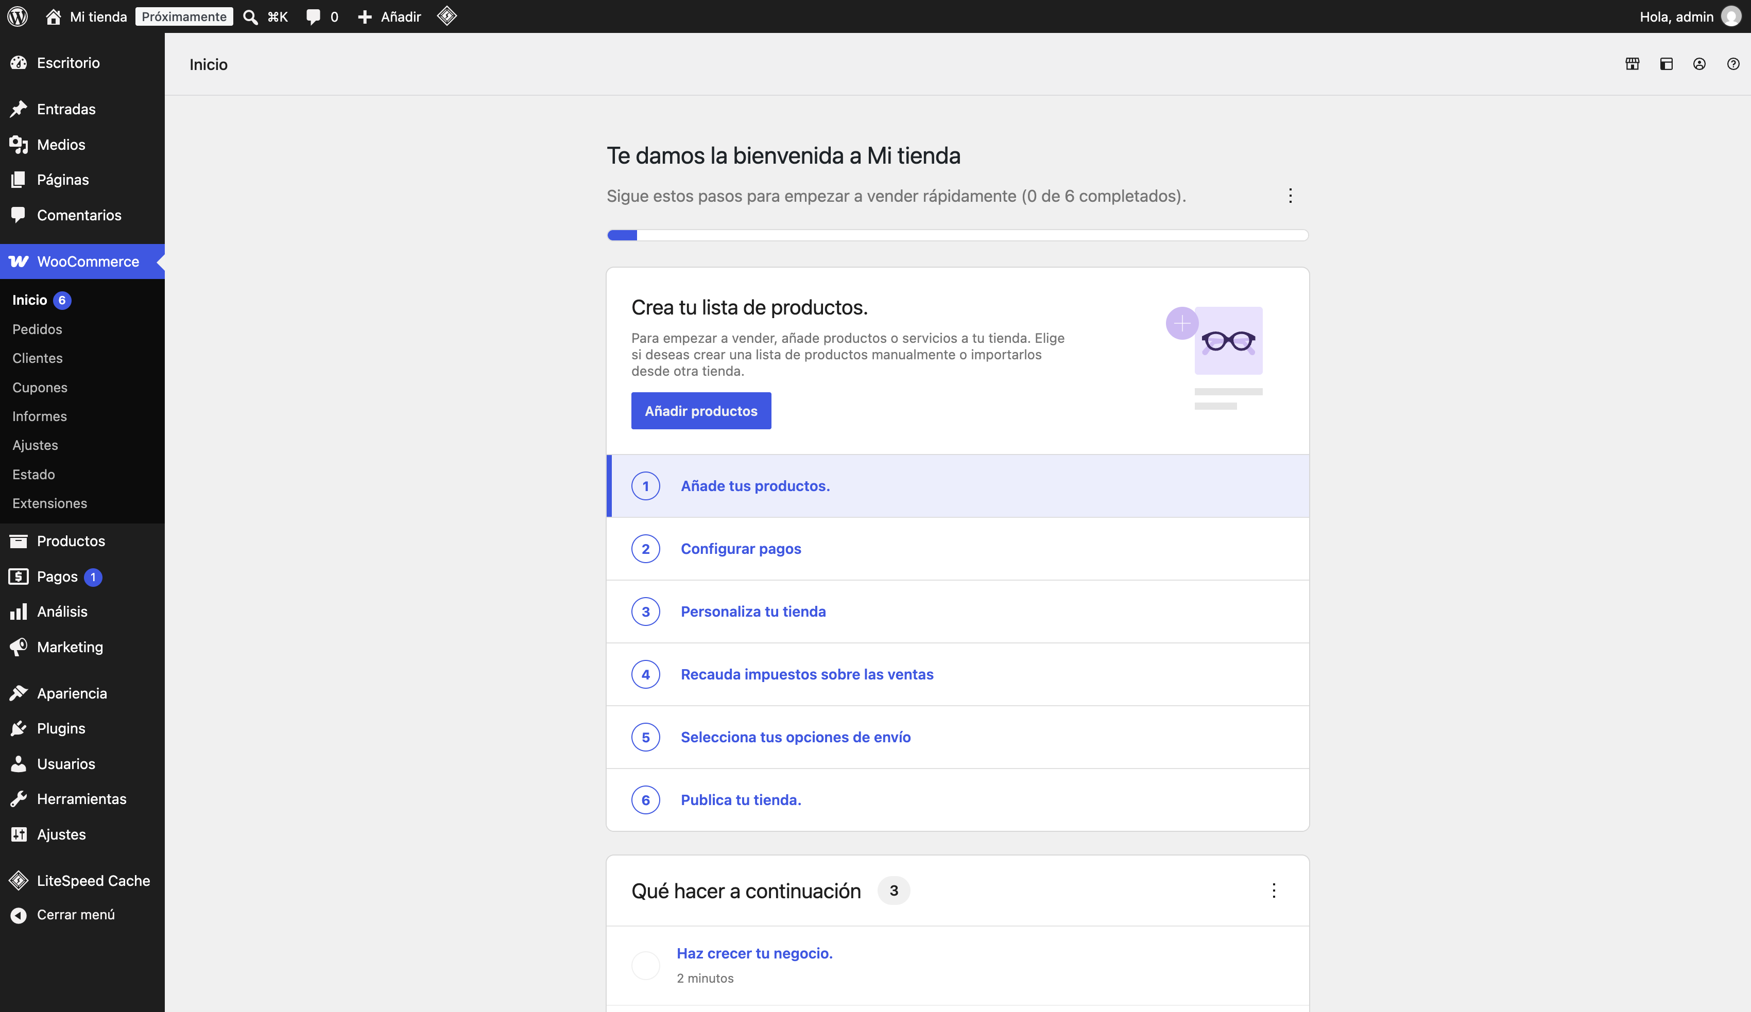This screenshot has height=1012, width=1751.
Task: Open Plugins in sidebar
Action: coord(82,728)
